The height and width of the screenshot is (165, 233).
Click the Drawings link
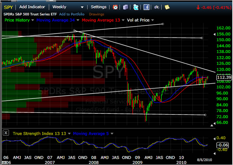(x=96, y=14)
